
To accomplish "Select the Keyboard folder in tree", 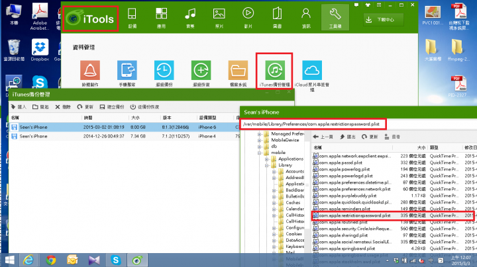I will (294, 247).
